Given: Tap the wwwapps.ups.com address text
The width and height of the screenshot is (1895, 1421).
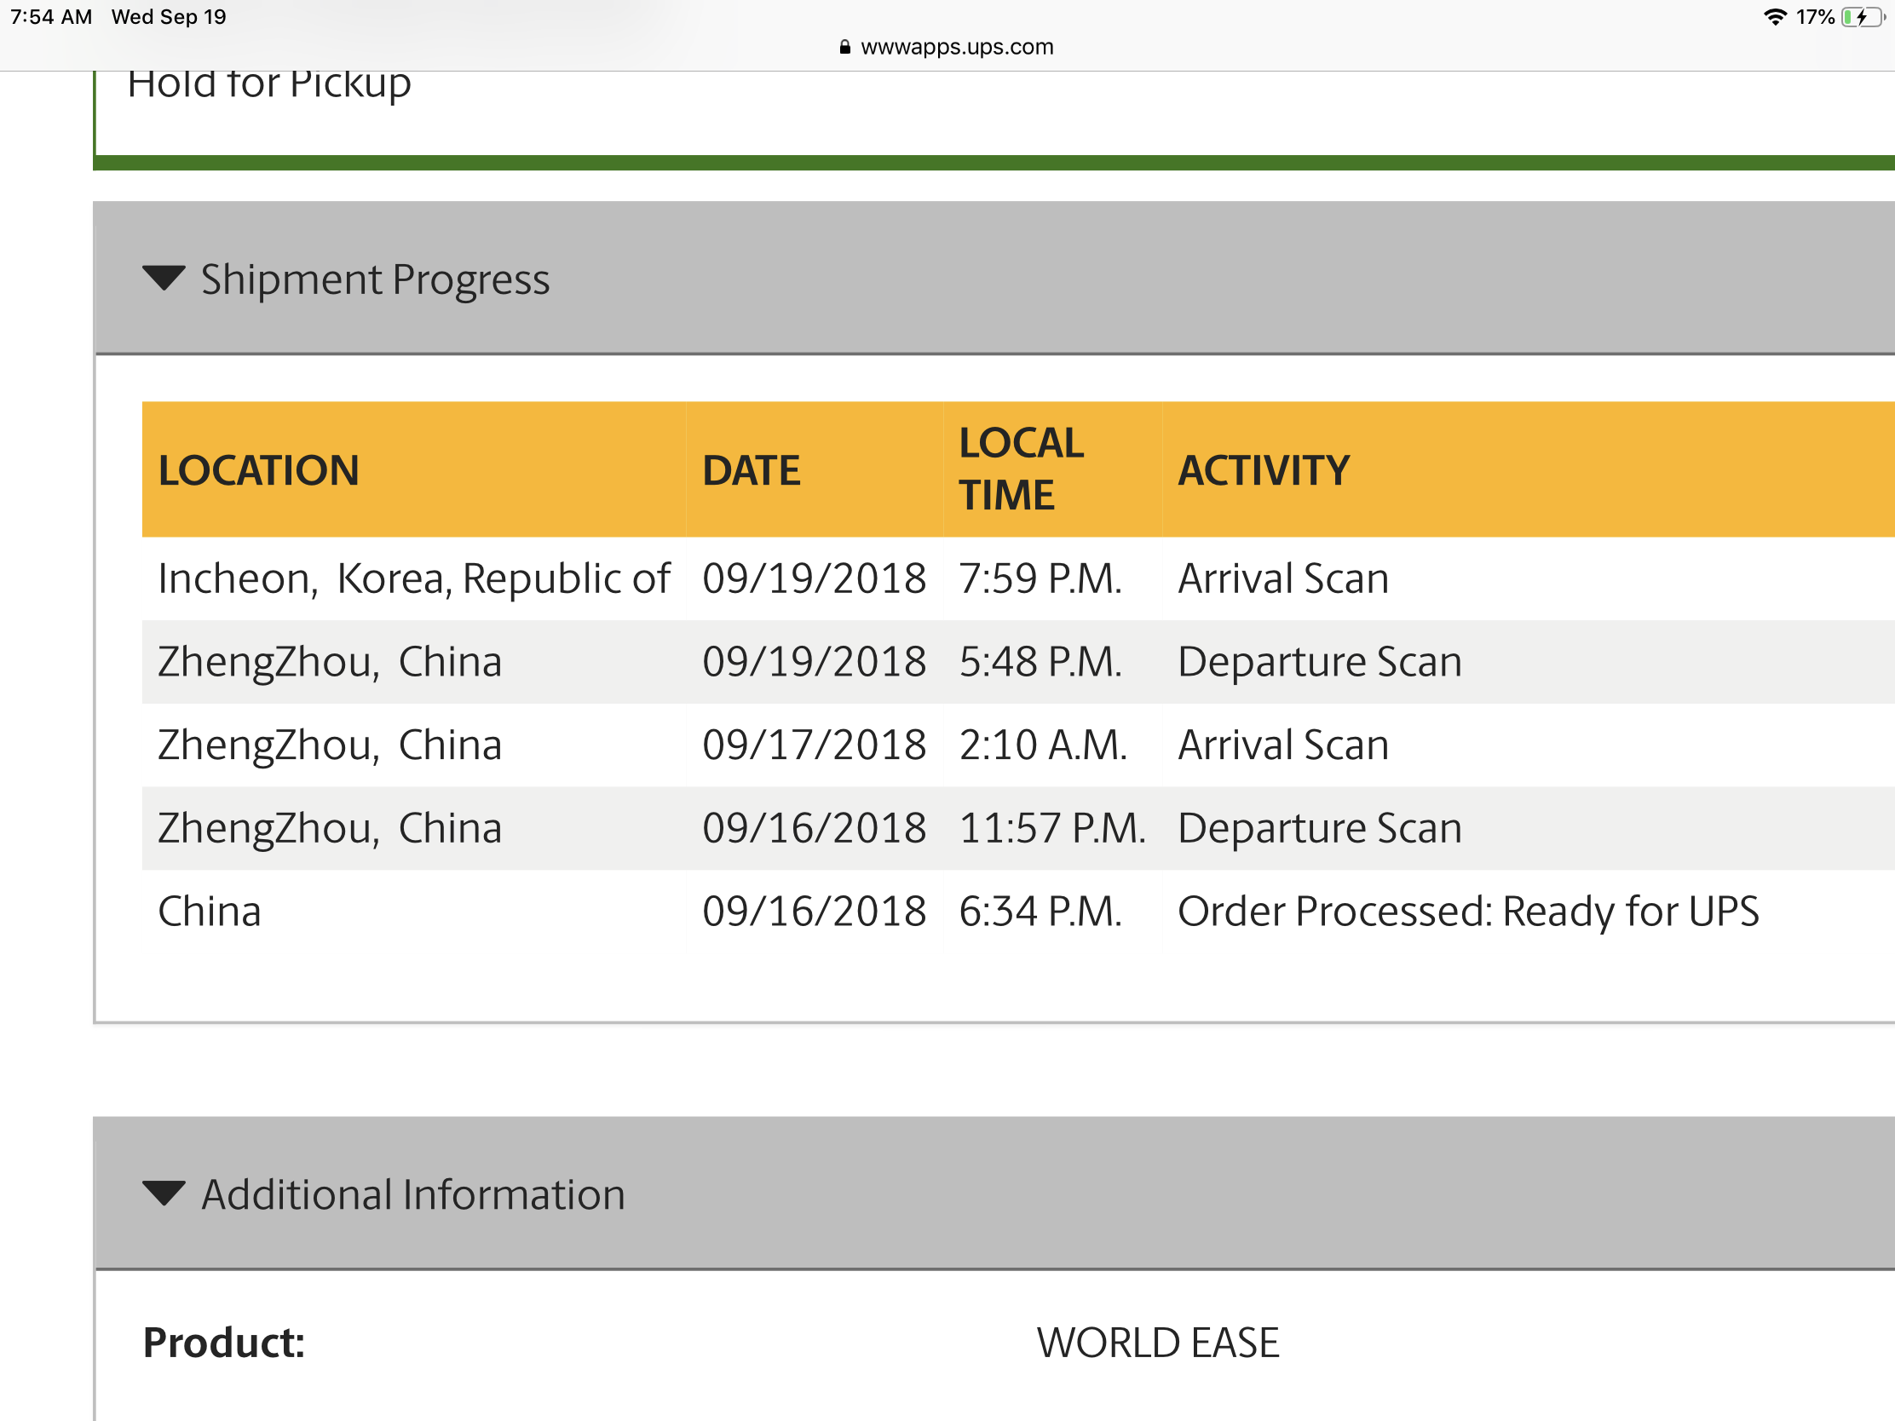Looking at the screenshot, I should (957, 47).
